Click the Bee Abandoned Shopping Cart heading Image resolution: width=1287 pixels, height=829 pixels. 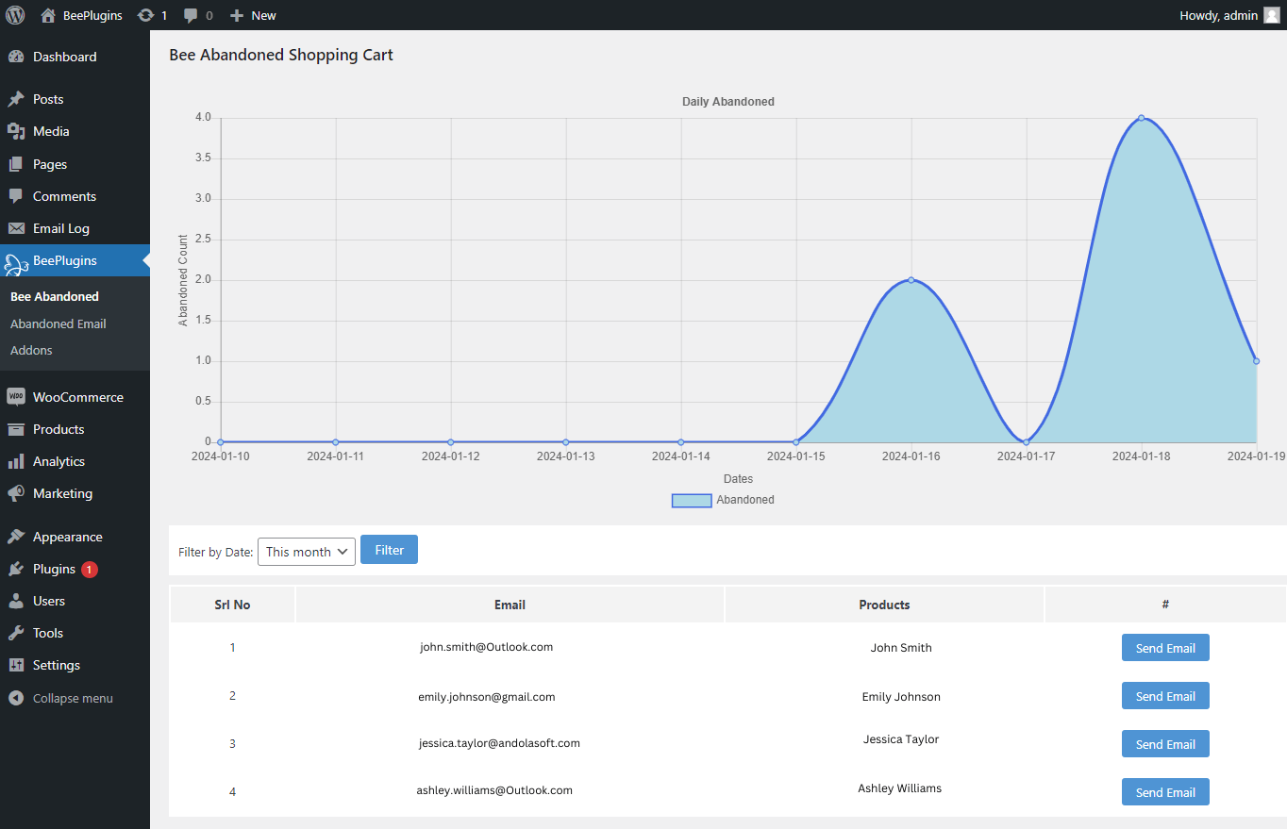(x=281, y=55)
